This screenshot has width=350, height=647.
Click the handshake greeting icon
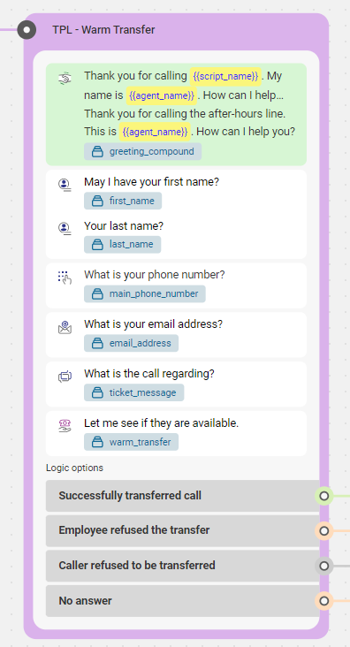click(65, 78)
